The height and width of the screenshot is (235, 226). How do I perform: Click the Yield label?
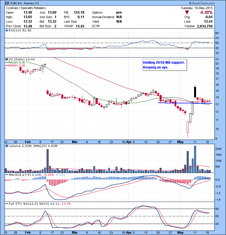pos(95,22)
